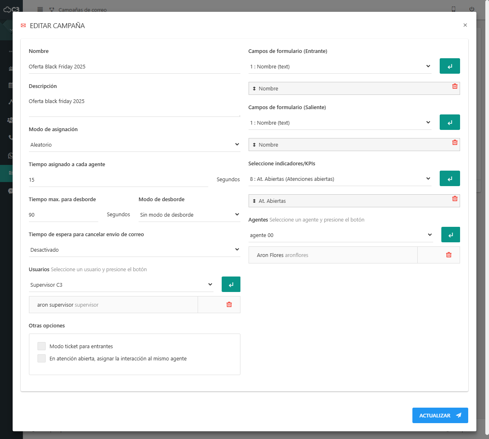Close the Editar Campaña dialog
Viewport: 489px width, 439px height.
pos(465,25)
